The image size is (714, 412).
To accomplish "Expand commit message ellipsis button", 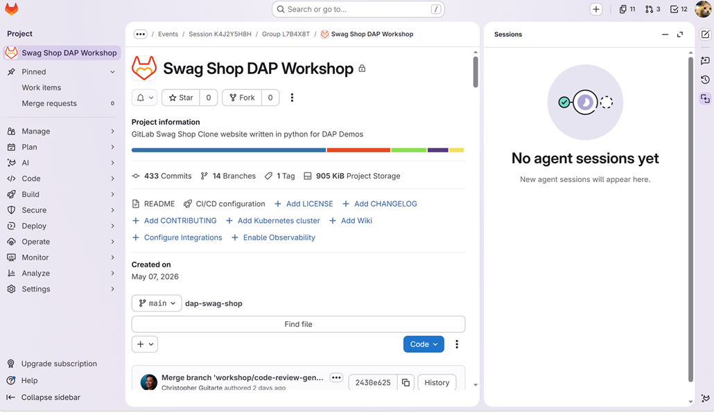I will tap(336, 377).
